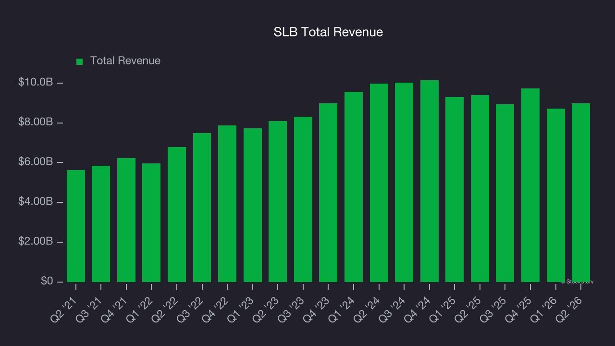The height and width of the screenshot is (346, 615).
Task: Click the Q3 '25 revenue bar
Action: tap(505, 193)
